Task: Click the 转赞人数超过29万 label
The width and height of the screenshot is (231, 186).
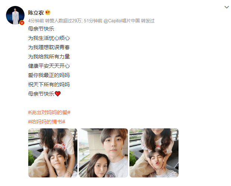Action: [63, 21]
